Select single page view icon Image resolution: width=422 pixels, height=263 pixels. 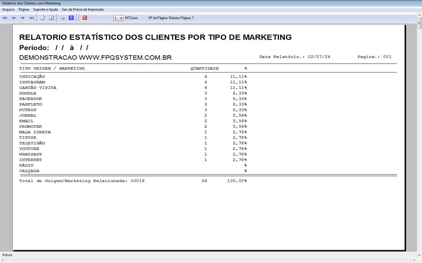pos(43,18)
